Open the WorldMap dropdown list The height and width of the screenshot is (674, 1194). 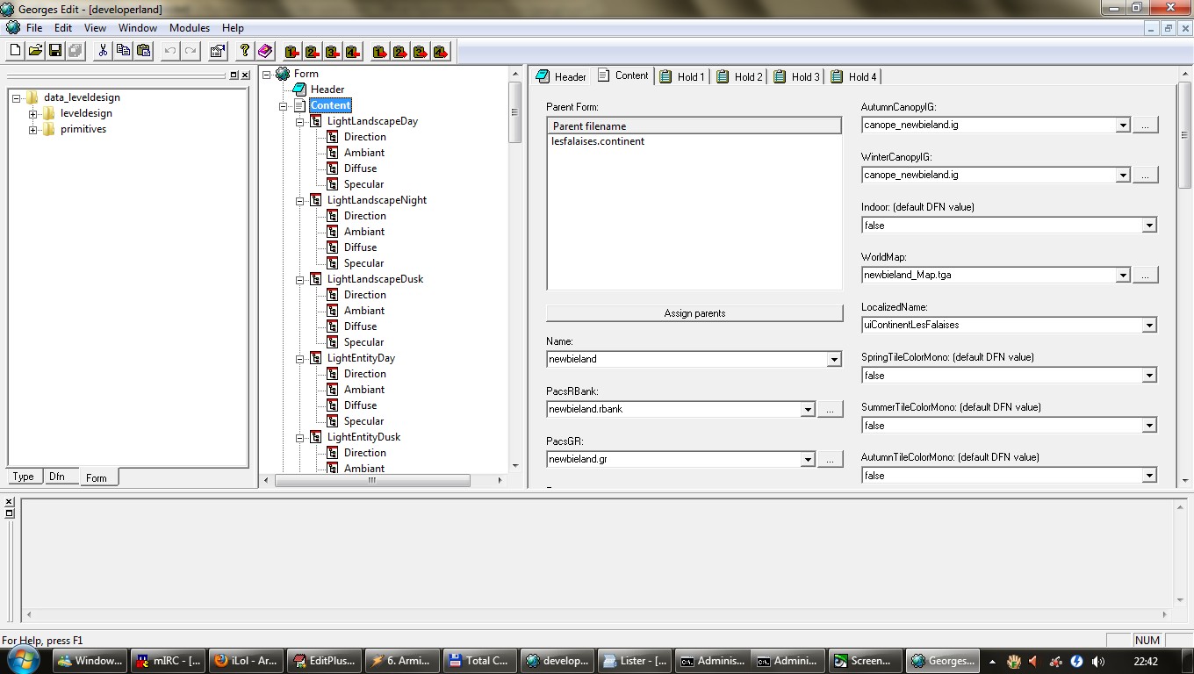[1122, 276]
